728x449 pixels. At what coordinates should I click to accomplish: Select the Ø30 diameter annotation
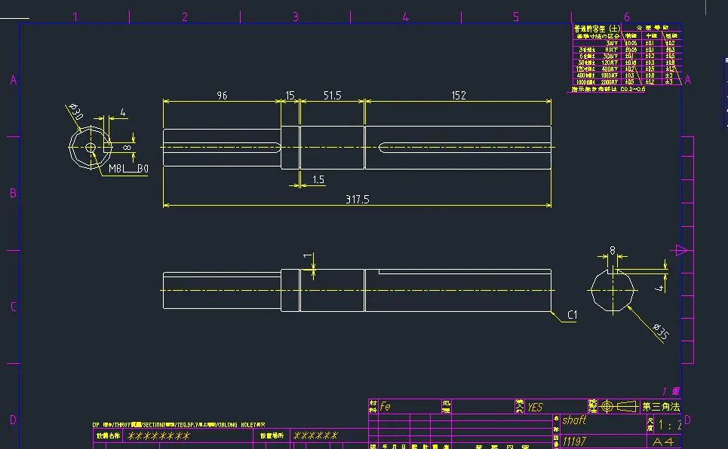(75, 111)
